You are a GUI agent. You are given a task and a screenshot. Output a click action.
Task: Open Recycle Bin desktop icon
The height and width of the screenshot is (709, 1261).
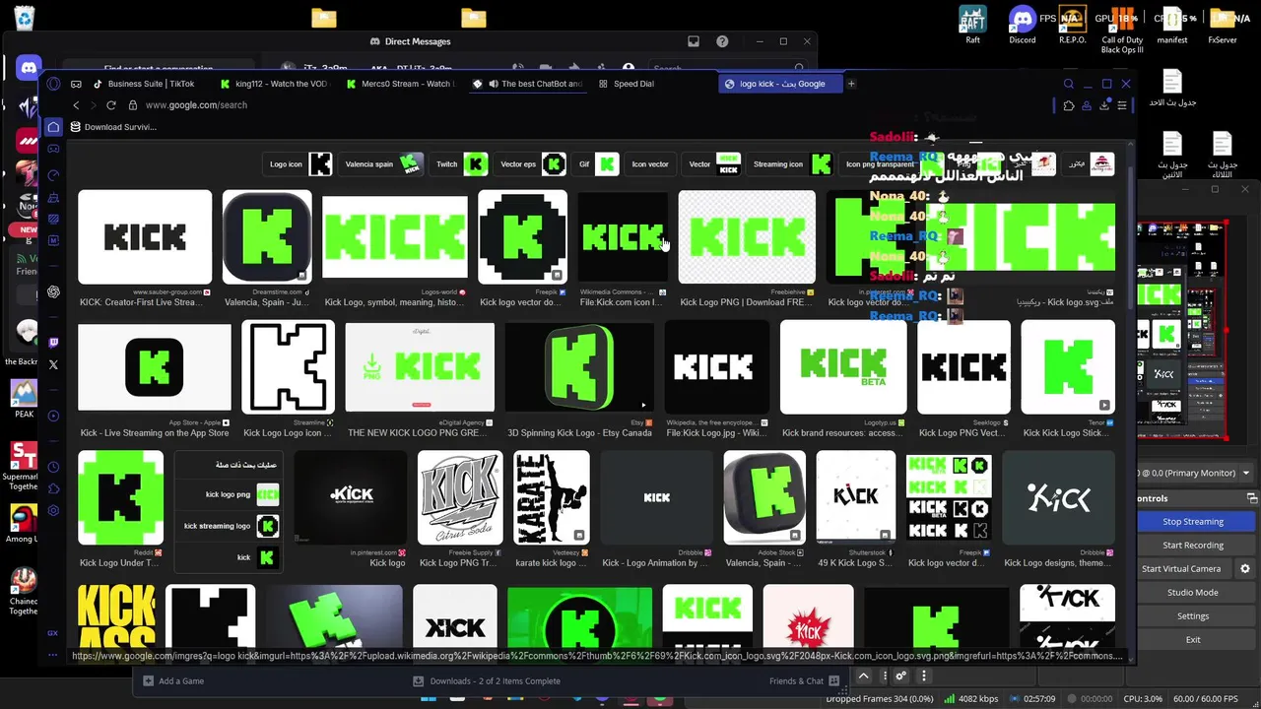(x=24, y=17)
